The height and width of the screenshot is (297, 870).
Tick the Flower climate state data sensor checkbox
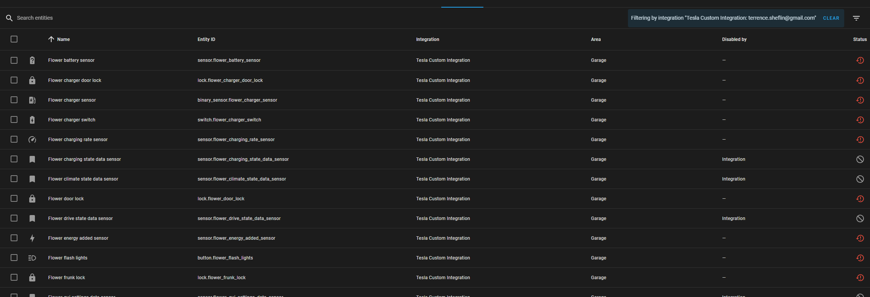coord(14,179)
